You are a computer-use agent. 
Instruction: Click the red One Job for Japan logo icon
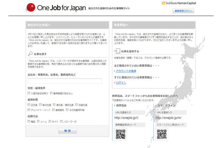tap(31, 7)
